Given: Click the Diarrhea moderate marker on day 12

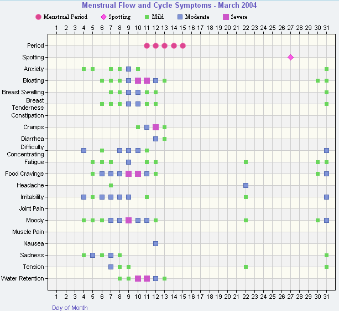Looking at the screenshot, I should (156, 139).
